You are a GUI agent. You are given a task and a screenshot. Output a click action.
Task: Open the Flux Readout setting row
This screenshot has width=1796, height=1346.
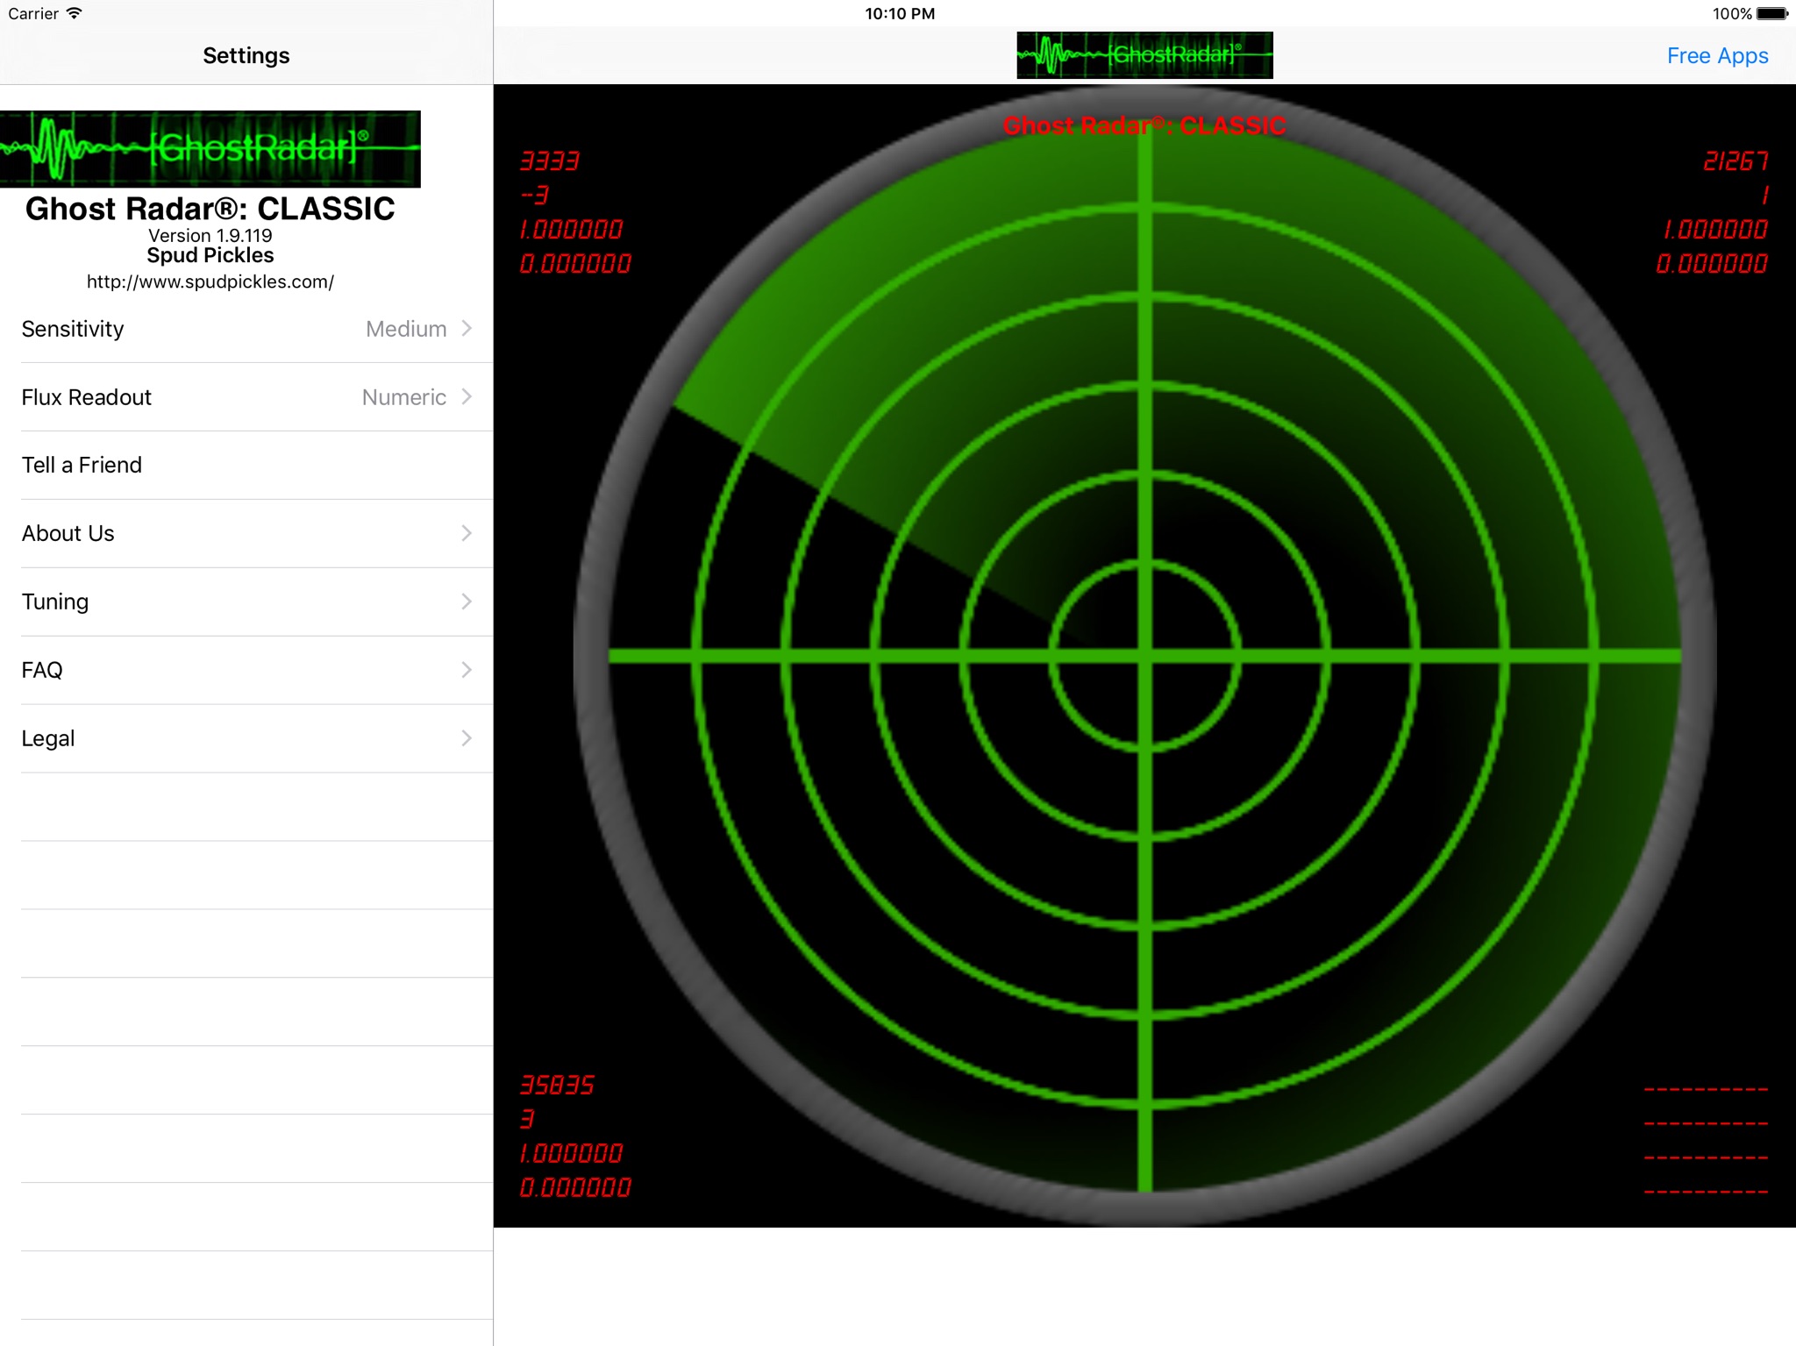point(246,397)
